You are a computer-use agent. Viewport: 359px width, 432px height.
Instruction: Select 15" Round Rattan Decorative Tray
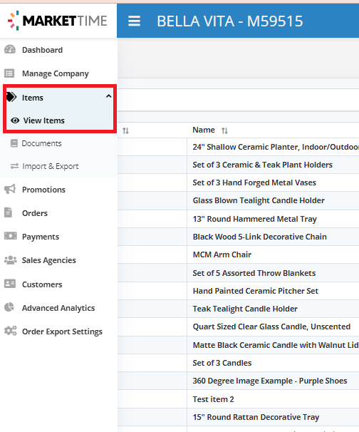point(256,417)
